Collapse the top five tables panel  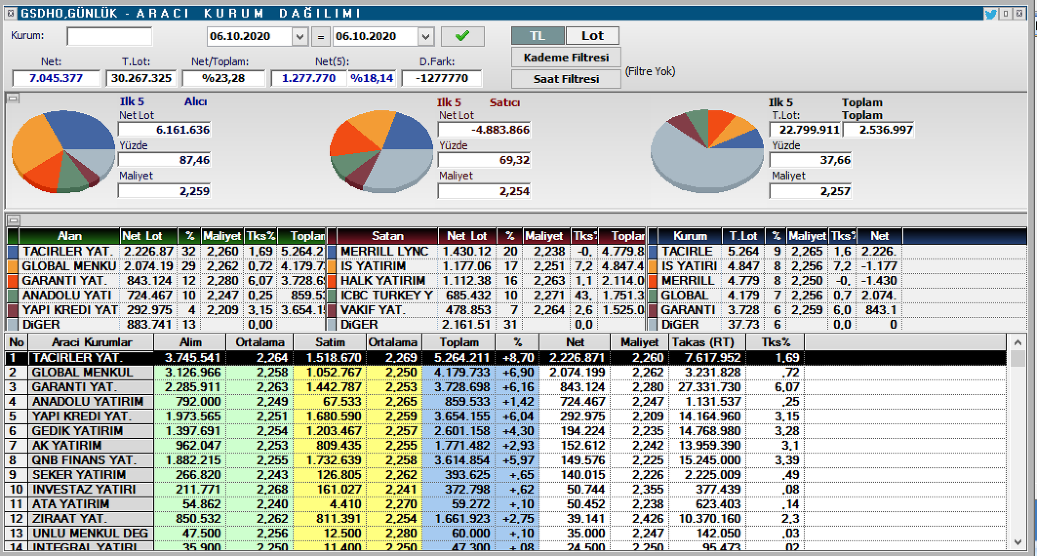(14, 220)
